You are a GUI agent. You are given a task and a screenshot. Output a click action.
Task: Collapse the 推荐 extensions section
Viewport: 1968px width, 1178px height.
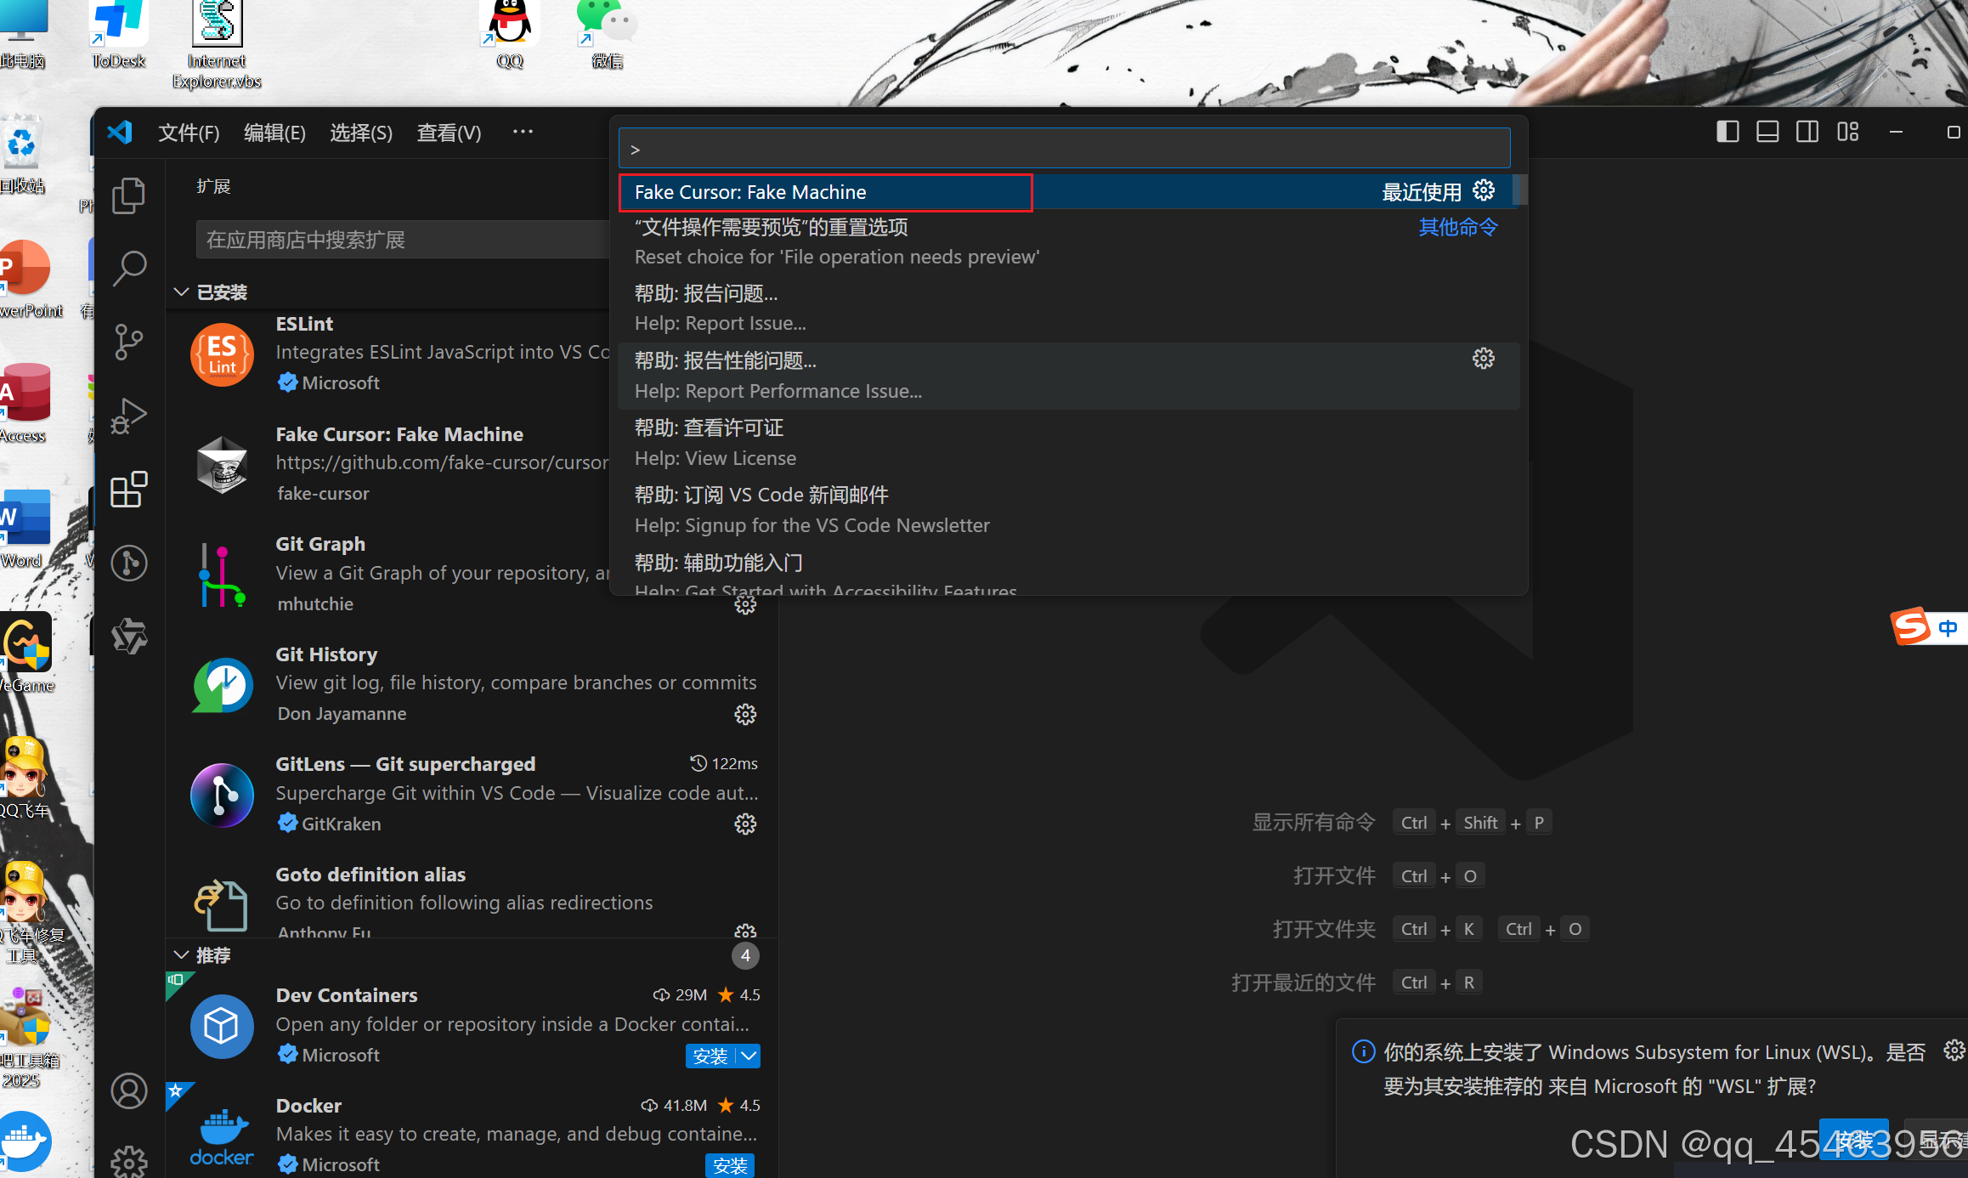pos(181,954)
